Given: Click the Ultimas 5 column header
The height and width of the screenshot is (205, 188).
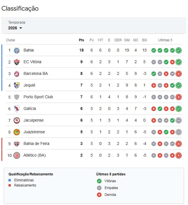Looking at the screenshot, I should 165,40.
